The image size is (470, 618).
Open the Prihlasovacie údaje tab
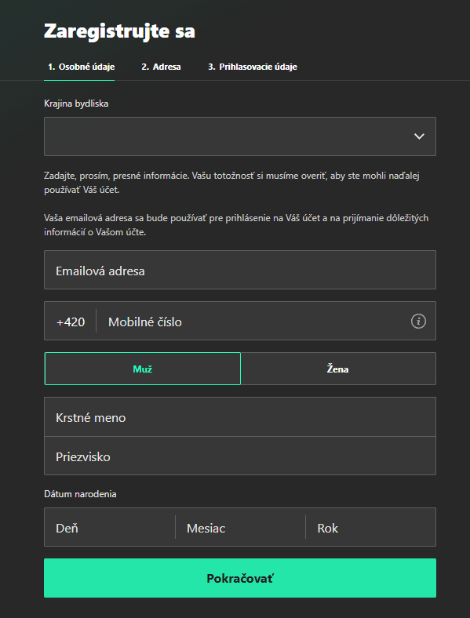[253, 67]
